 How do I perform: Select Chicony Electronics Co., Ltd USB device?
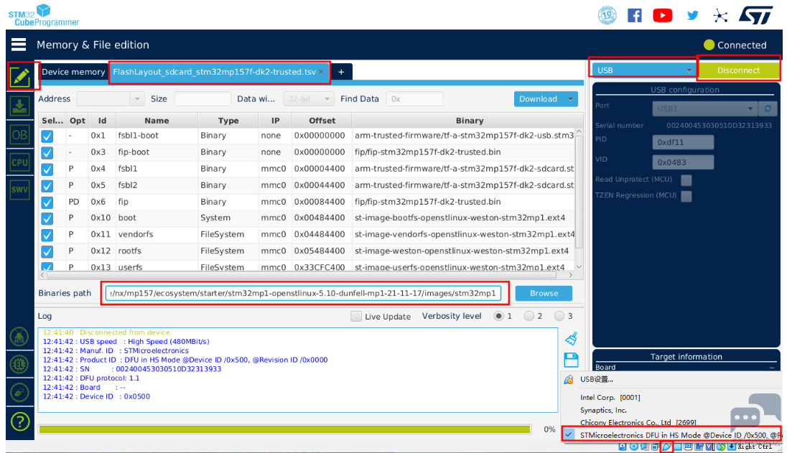638,422
